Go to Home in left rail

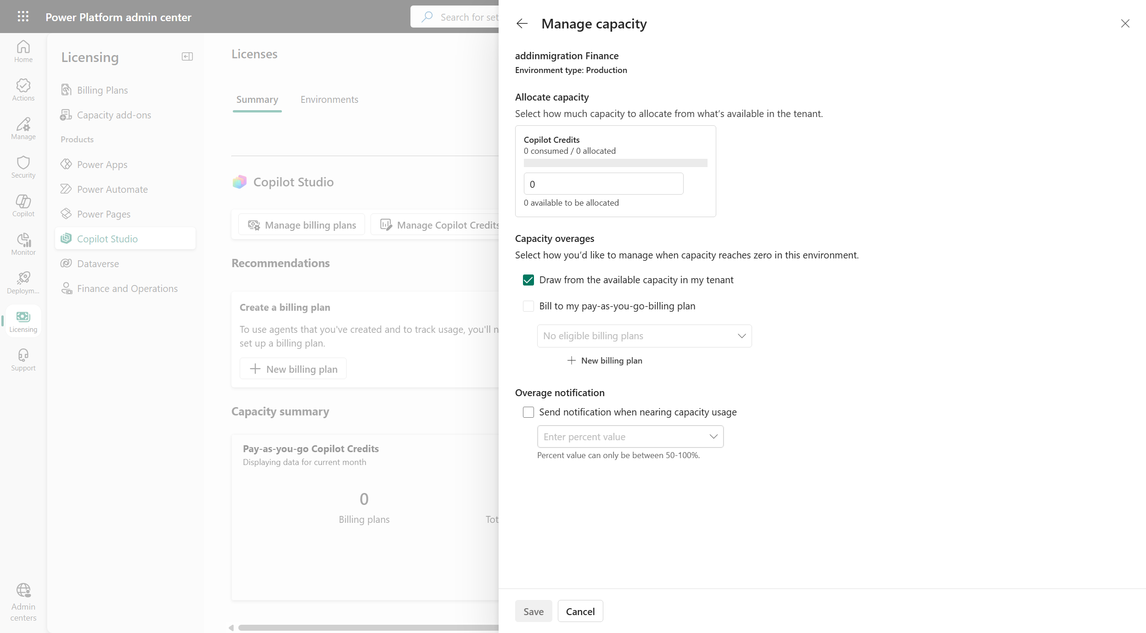pos(23,51)
